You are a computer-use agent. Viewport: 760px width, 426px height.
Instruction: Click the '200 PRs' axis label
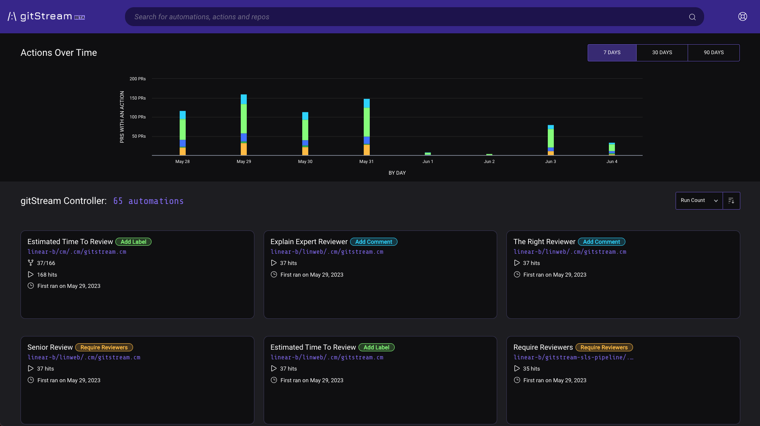point(137,79)
